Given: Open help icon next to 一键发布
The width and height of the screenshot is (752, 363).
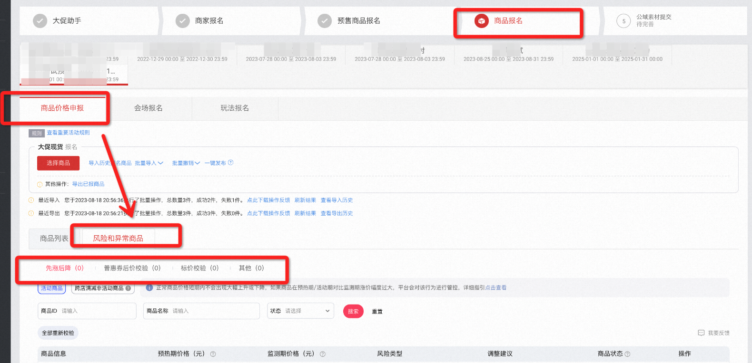Looking at the screenshot, I should (x=231, y=162).
